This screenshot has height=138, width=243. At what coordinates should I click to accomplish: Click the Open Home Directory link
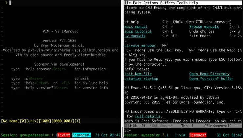pos(210,74)
